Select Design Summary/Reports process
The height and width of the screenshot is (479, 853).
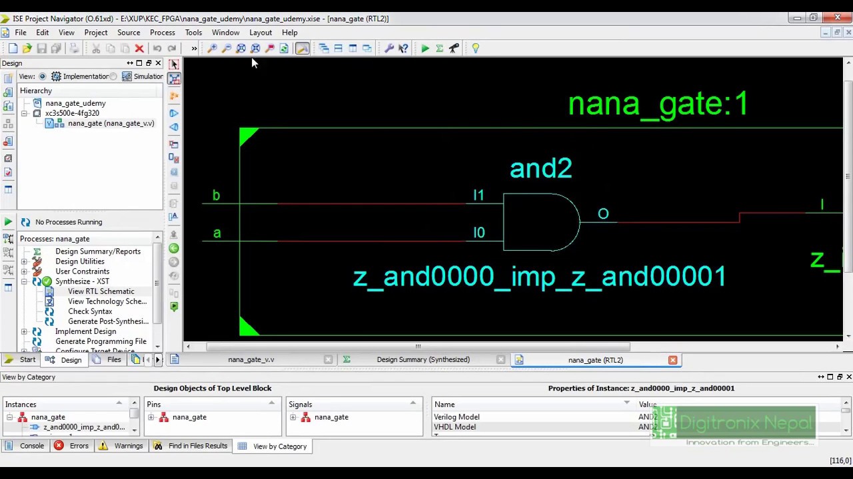coord(98,251)
